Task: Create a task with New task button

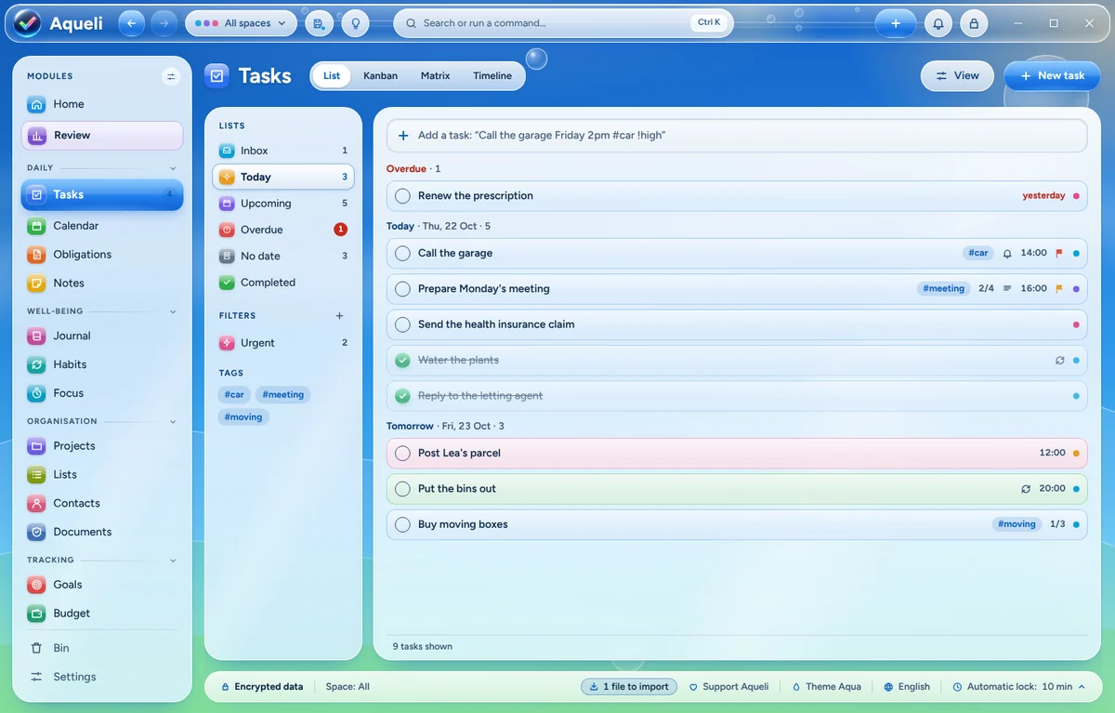Action: tap(1052, 76)
